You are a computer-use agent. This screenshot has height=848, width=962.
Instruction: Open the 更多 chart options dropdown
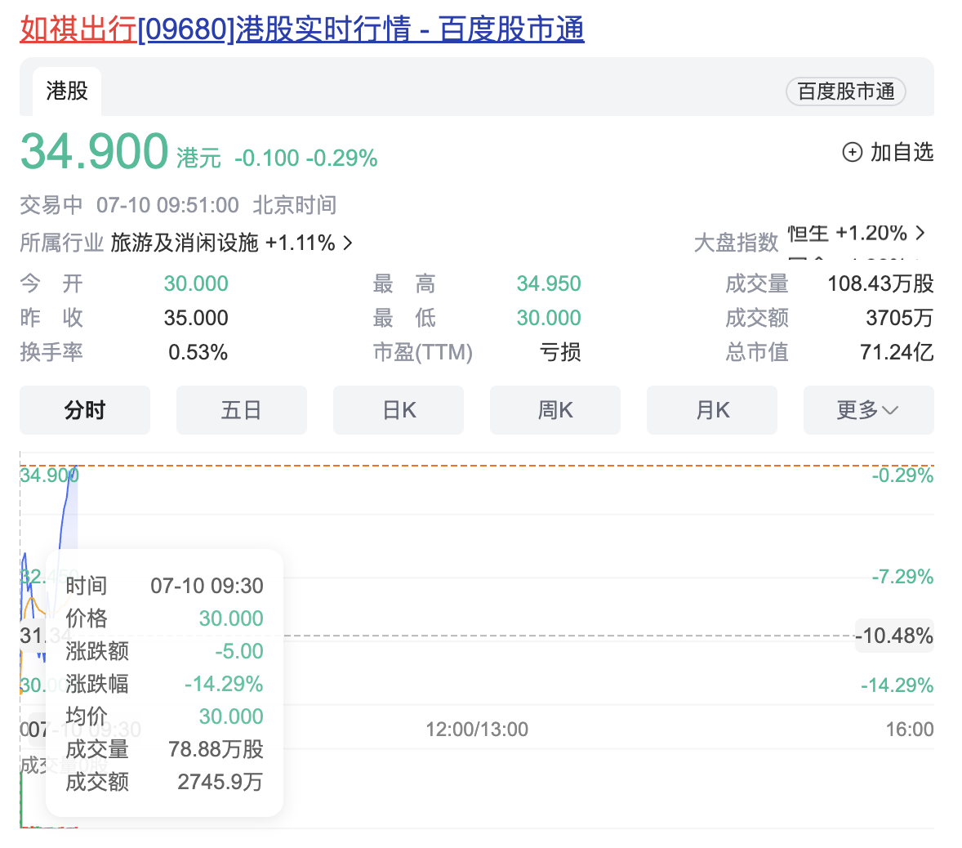(868, 410)
